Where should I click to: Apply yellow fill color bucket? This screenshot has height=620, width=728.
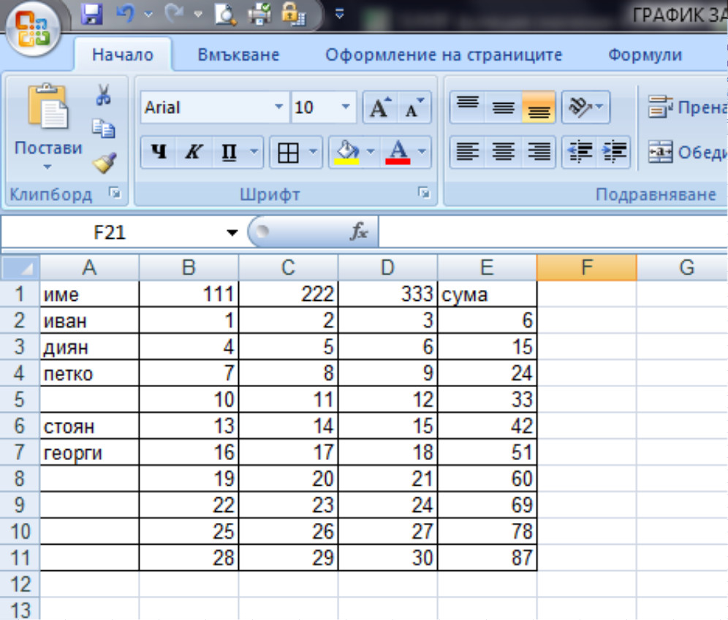[x=346, y=152]
